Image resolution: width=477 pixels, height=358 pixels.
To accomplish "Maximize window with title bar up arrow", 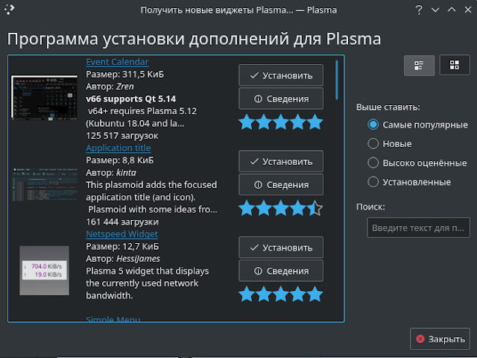I will pyautogui.click(x=452, y=10).
